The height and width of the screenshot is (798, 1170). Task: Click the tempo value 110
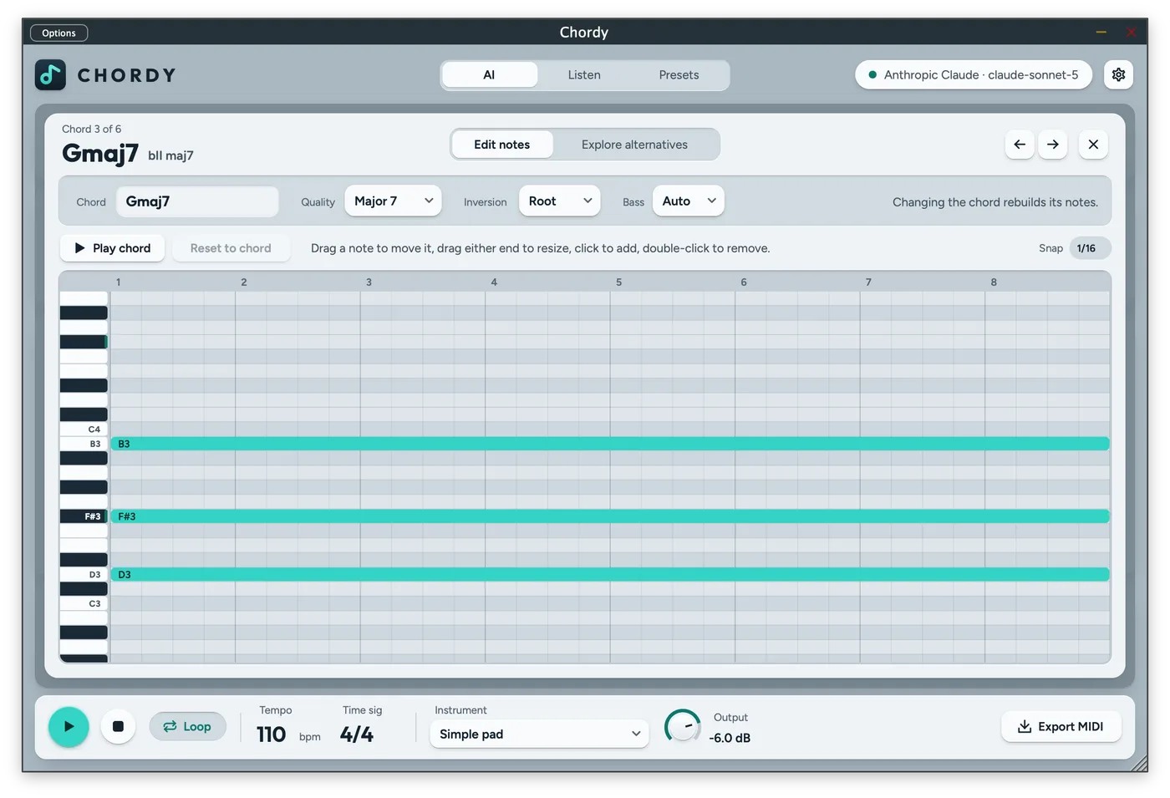coord(271,734)
